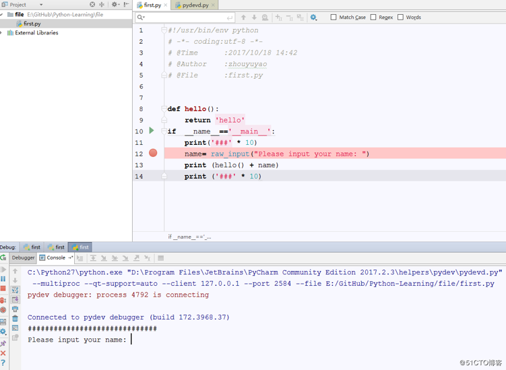
Task: Open help with blue question mark icon
Action: pyautogui.click(x=3, y=363)
